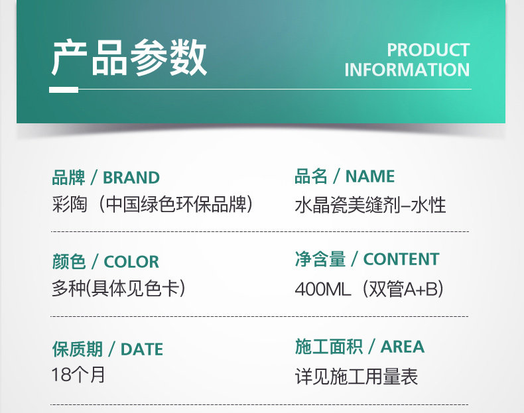Click the 18个月 shelf life value
The image size is (524, 413).
pos(78,375)
